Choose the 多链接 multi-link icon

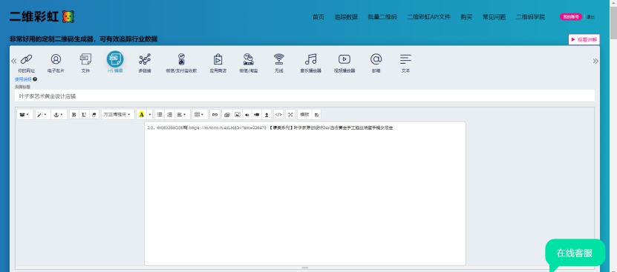click(145, 59)
